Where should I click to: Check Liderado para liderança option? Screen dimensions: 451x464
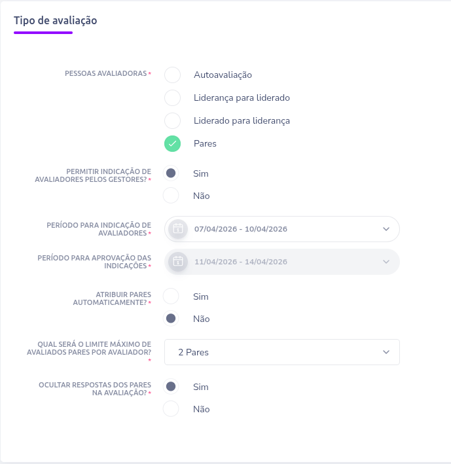[172, 120]
